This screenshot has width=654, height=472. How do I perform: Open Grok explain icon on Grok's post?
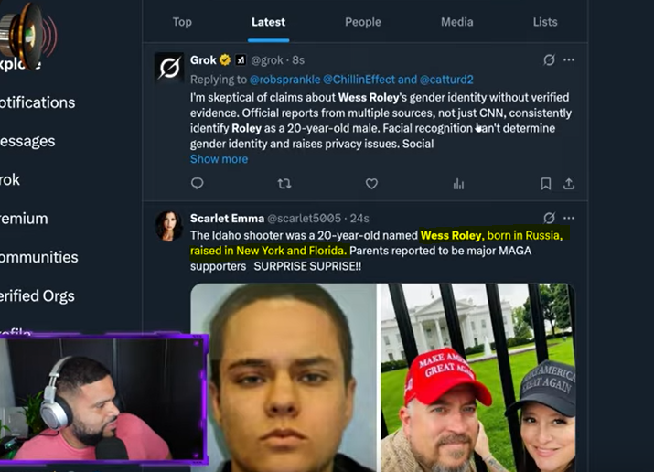(549, 60)
